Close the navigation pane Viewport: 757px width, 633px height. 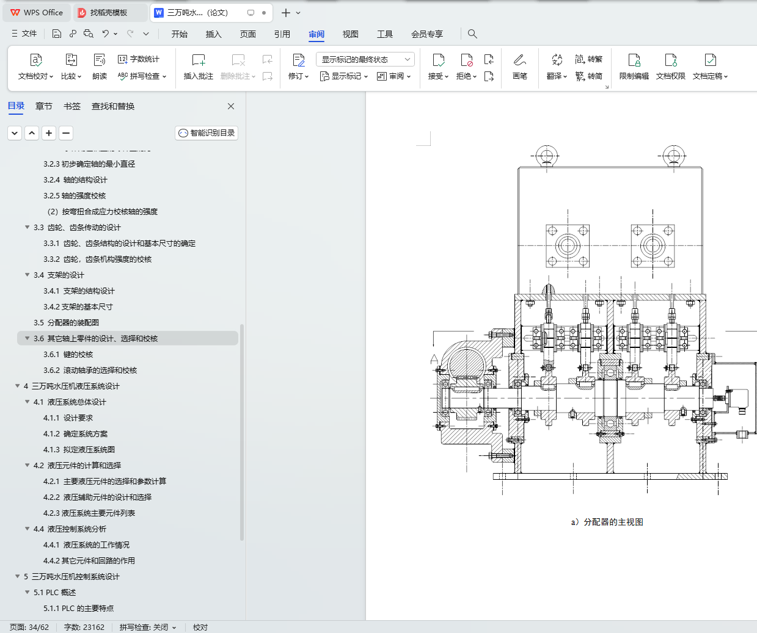click(x=231, y=106)
